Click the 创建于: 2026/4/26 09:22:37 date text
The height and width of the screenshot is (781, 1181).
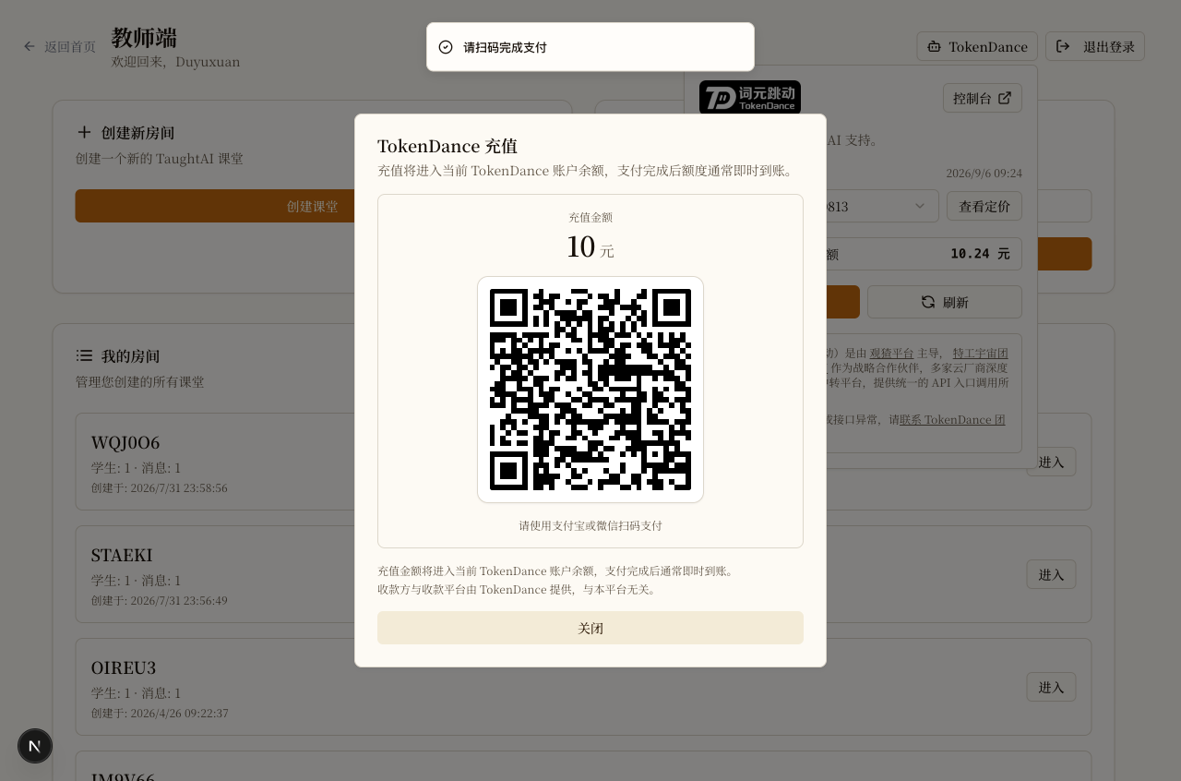160,713
